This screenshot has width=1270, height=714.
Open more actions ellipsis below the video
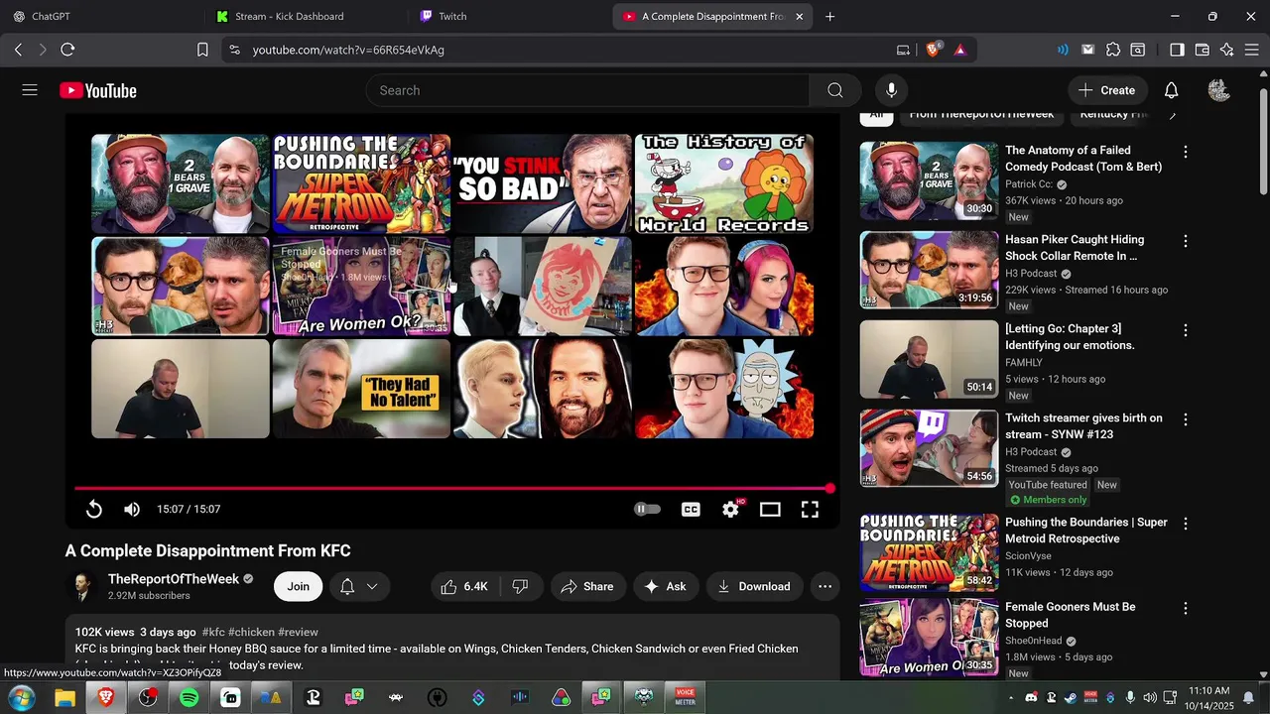(825, 586)
